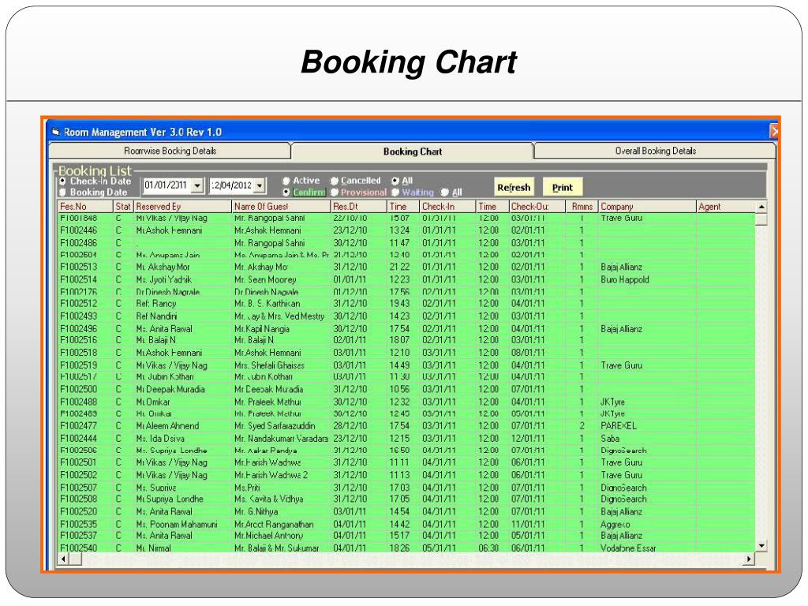Image resolution: width=808 pixels, height=606 pixels.
Task: Click guest name Mr. G.Nithya
Action: point(256,511)
